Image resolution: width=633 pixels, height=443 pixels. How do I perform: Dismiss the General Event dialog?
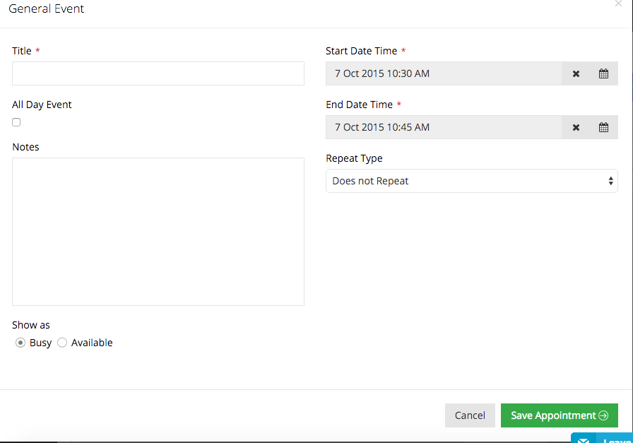(x=618, y=5)
